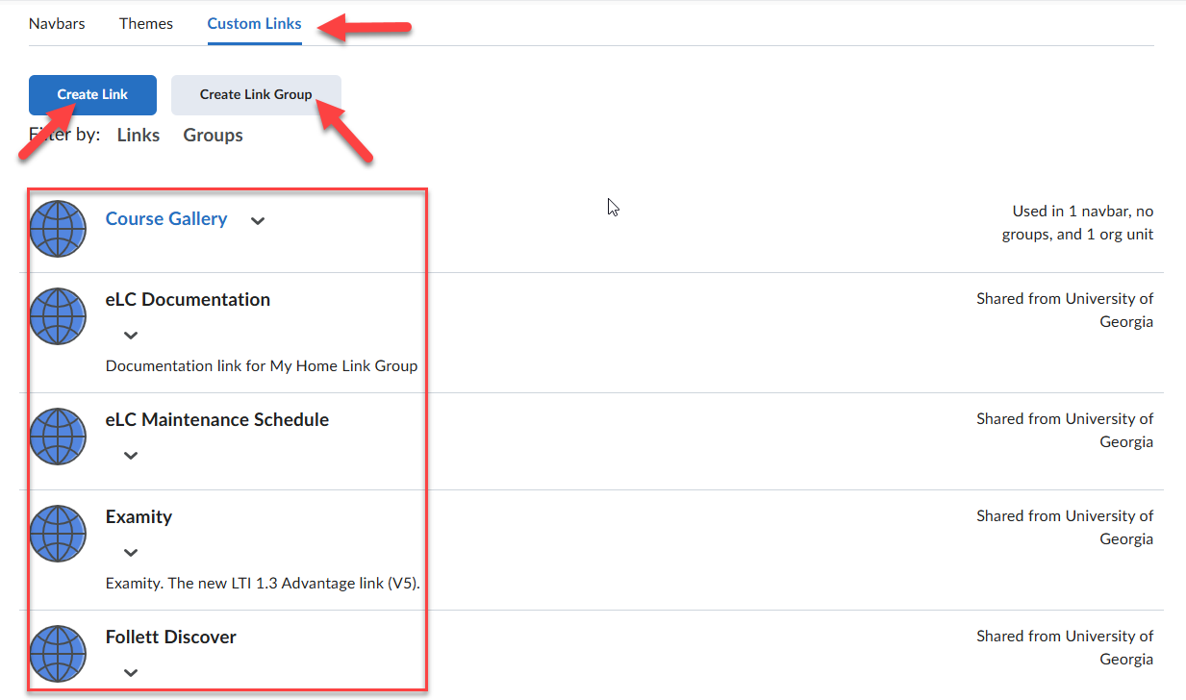The width and height of the screenshot is (1186, 700).
Task: Click the globe icon beside Follett Discover
Action: click(58, 654)
